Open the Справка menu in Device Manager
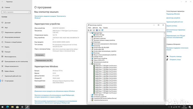Screen dimensions: 193x109 coord(105,28)
